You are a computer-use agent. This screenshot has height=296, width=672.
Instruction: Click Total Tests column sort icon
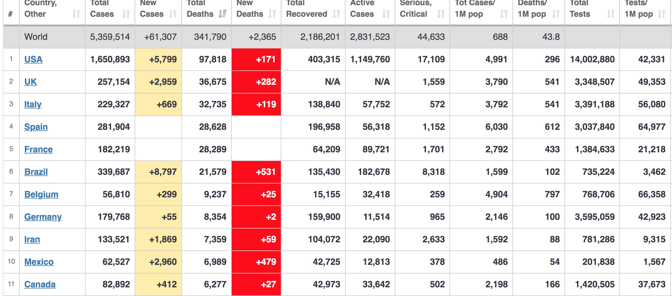click(611, 14)
